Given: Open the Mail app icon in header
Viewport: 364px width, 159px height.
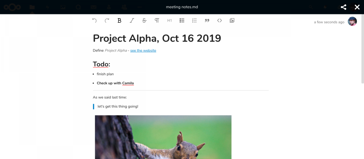Looking at the screenshot, I should pyautogui.click(x=94, y=7).
